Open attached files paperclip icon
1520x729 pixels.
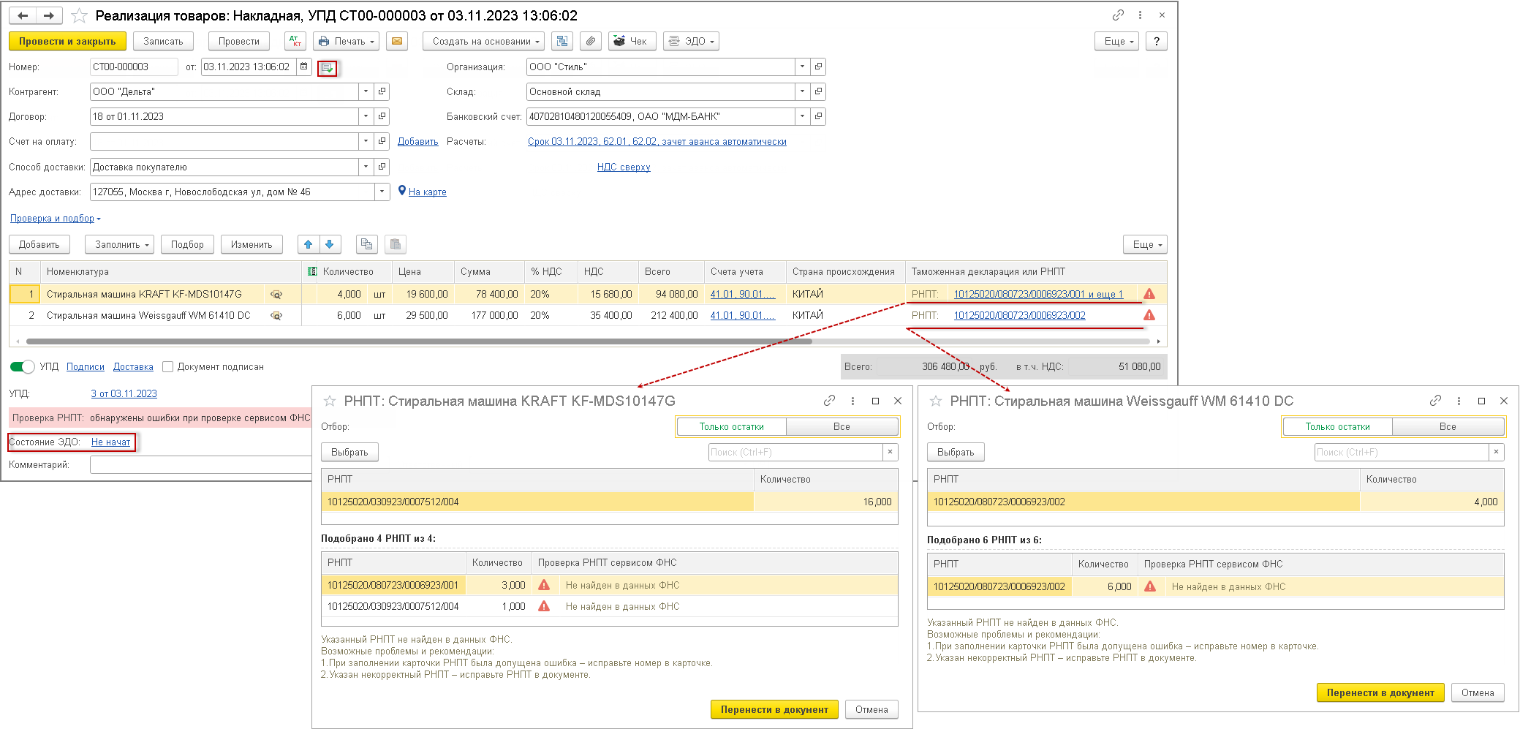pos(590,41)
